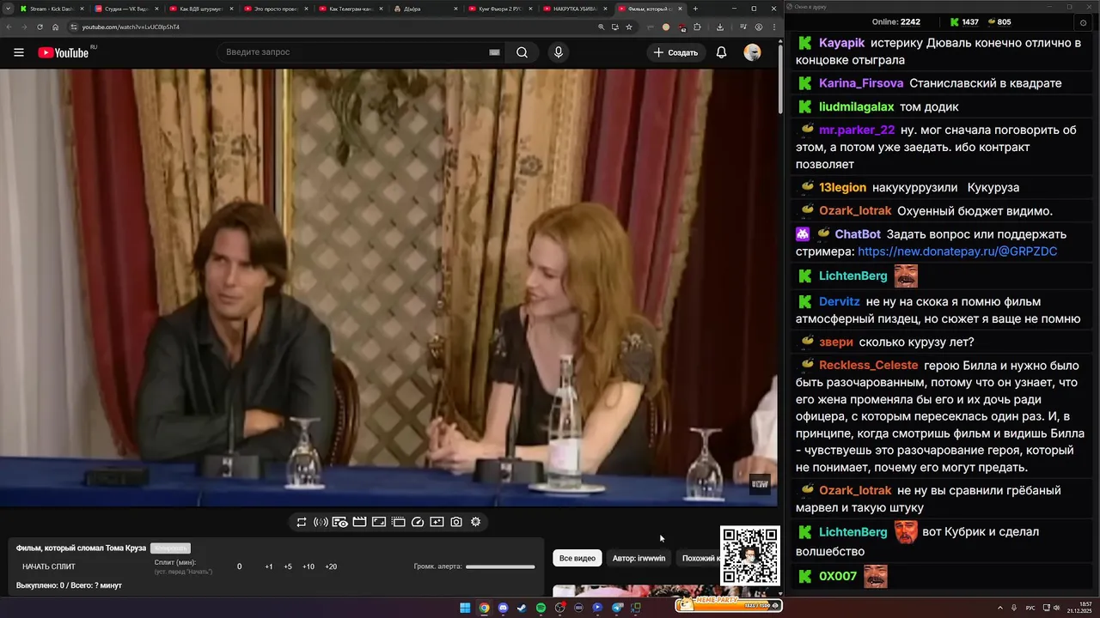Switch to the Студия — VK Видео tab
Image resolution: width=1100 pixels, height=618 pixels.
[x=125, y=9]
